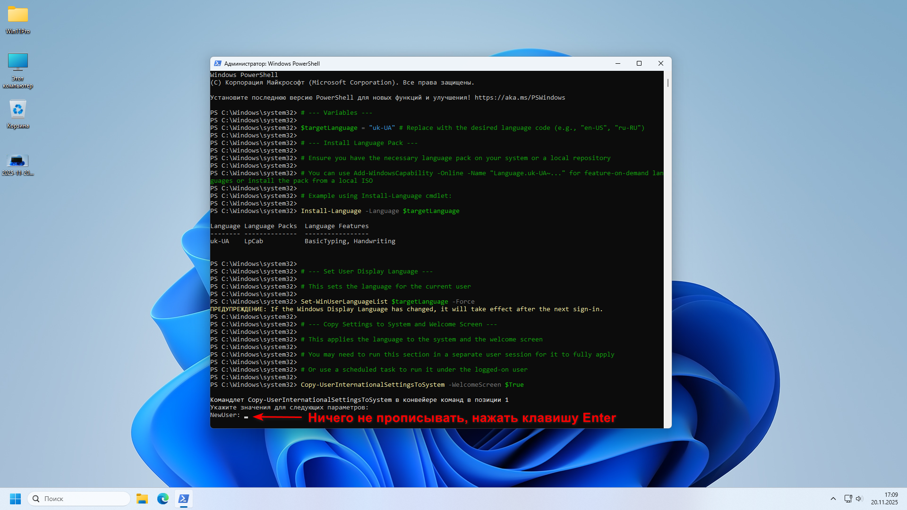Select the 2025-11-20 desktop file icon

(18, 161)
